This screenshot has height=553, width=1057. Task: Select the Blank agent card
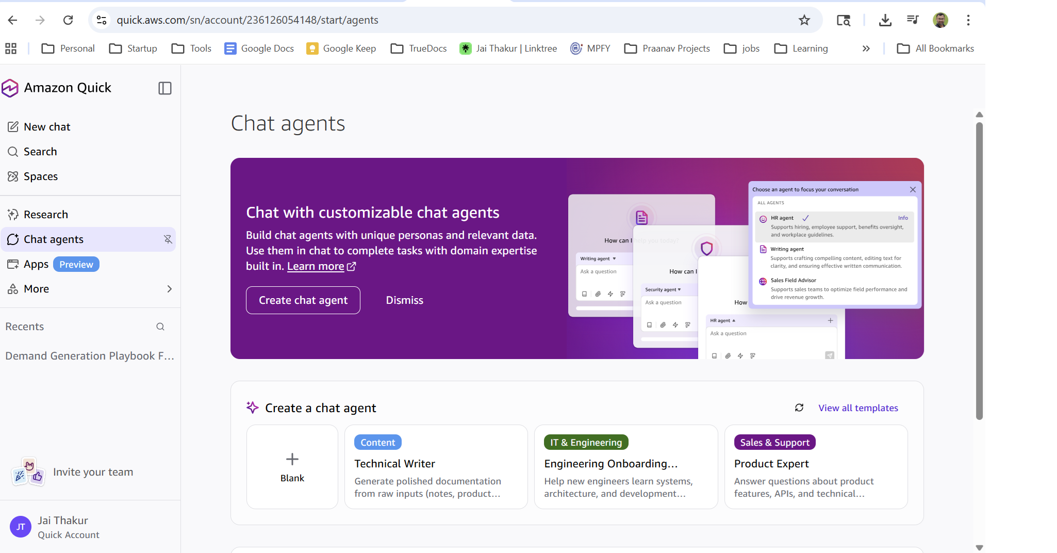point(292,466)
